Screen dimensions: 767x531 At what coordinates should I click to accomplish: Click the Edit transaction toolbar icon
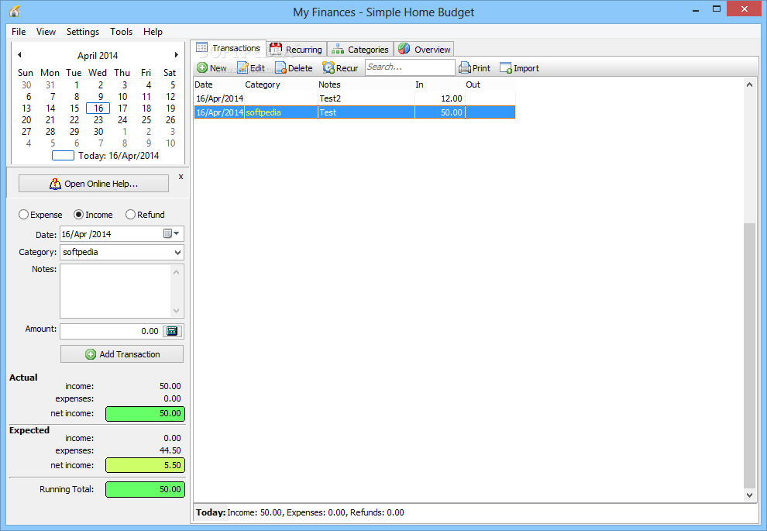coord(242,67)
